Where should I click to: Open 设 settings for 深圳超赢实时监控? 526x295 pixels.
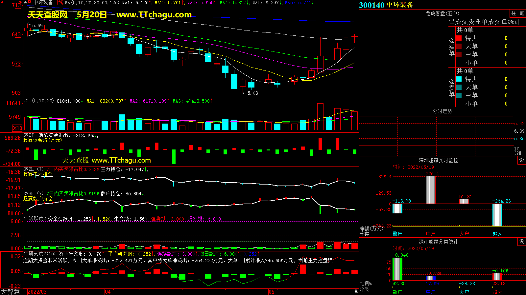[522, 160]
